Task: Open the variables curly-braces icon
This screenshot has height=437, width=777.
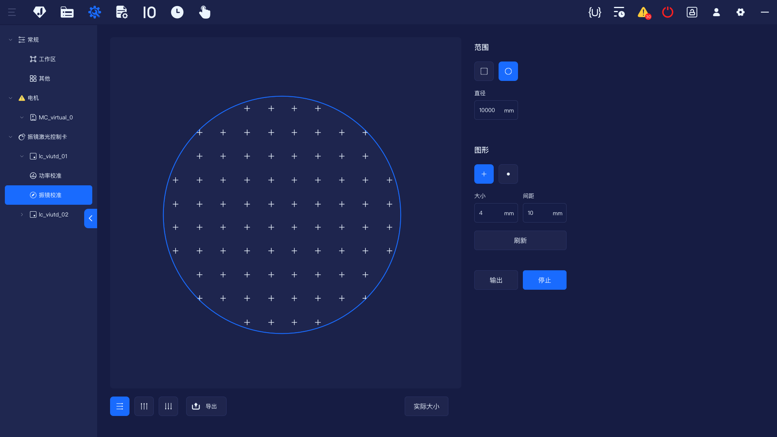Action: (594, 13)
